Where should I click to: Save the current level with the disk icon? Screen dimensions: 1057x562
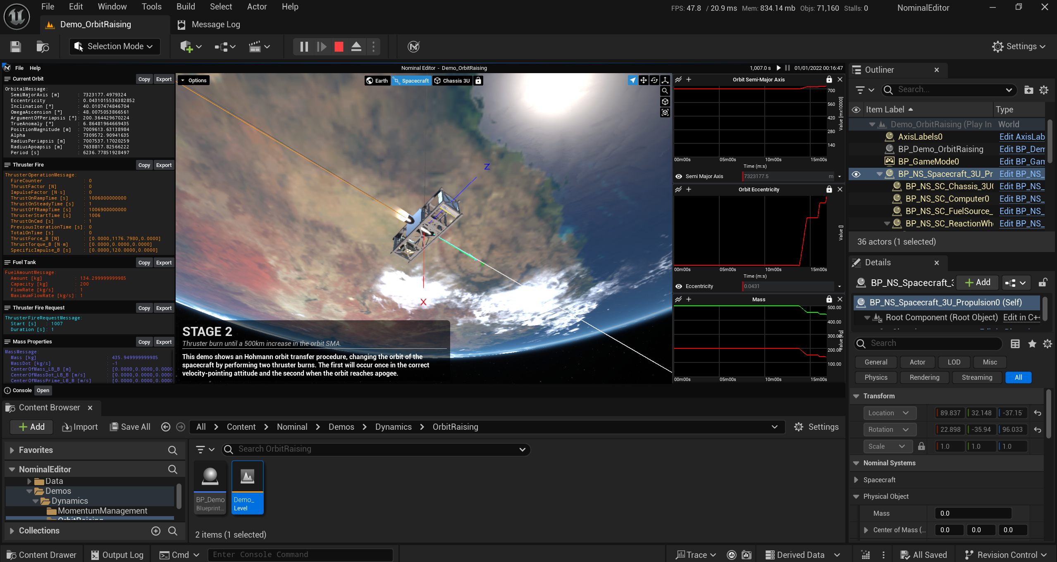[16, 47]
